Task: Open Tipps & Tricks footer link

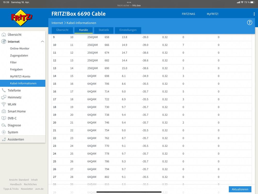Action: coord(11,189)
